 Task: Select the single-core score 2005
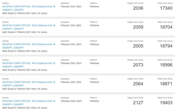(x=138, y=46)
